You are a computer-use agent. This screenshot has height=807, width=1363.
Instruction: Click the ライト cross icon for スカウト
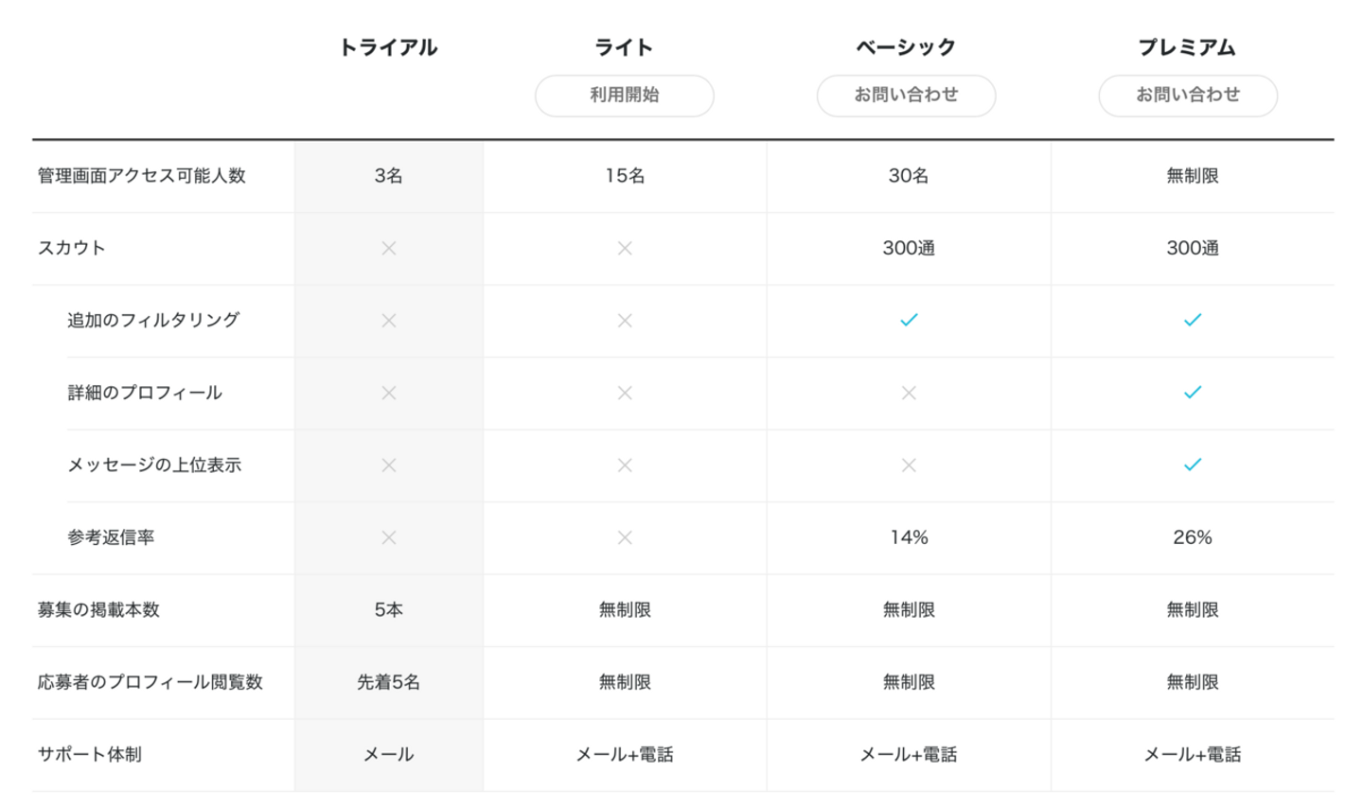coord(625,248)
